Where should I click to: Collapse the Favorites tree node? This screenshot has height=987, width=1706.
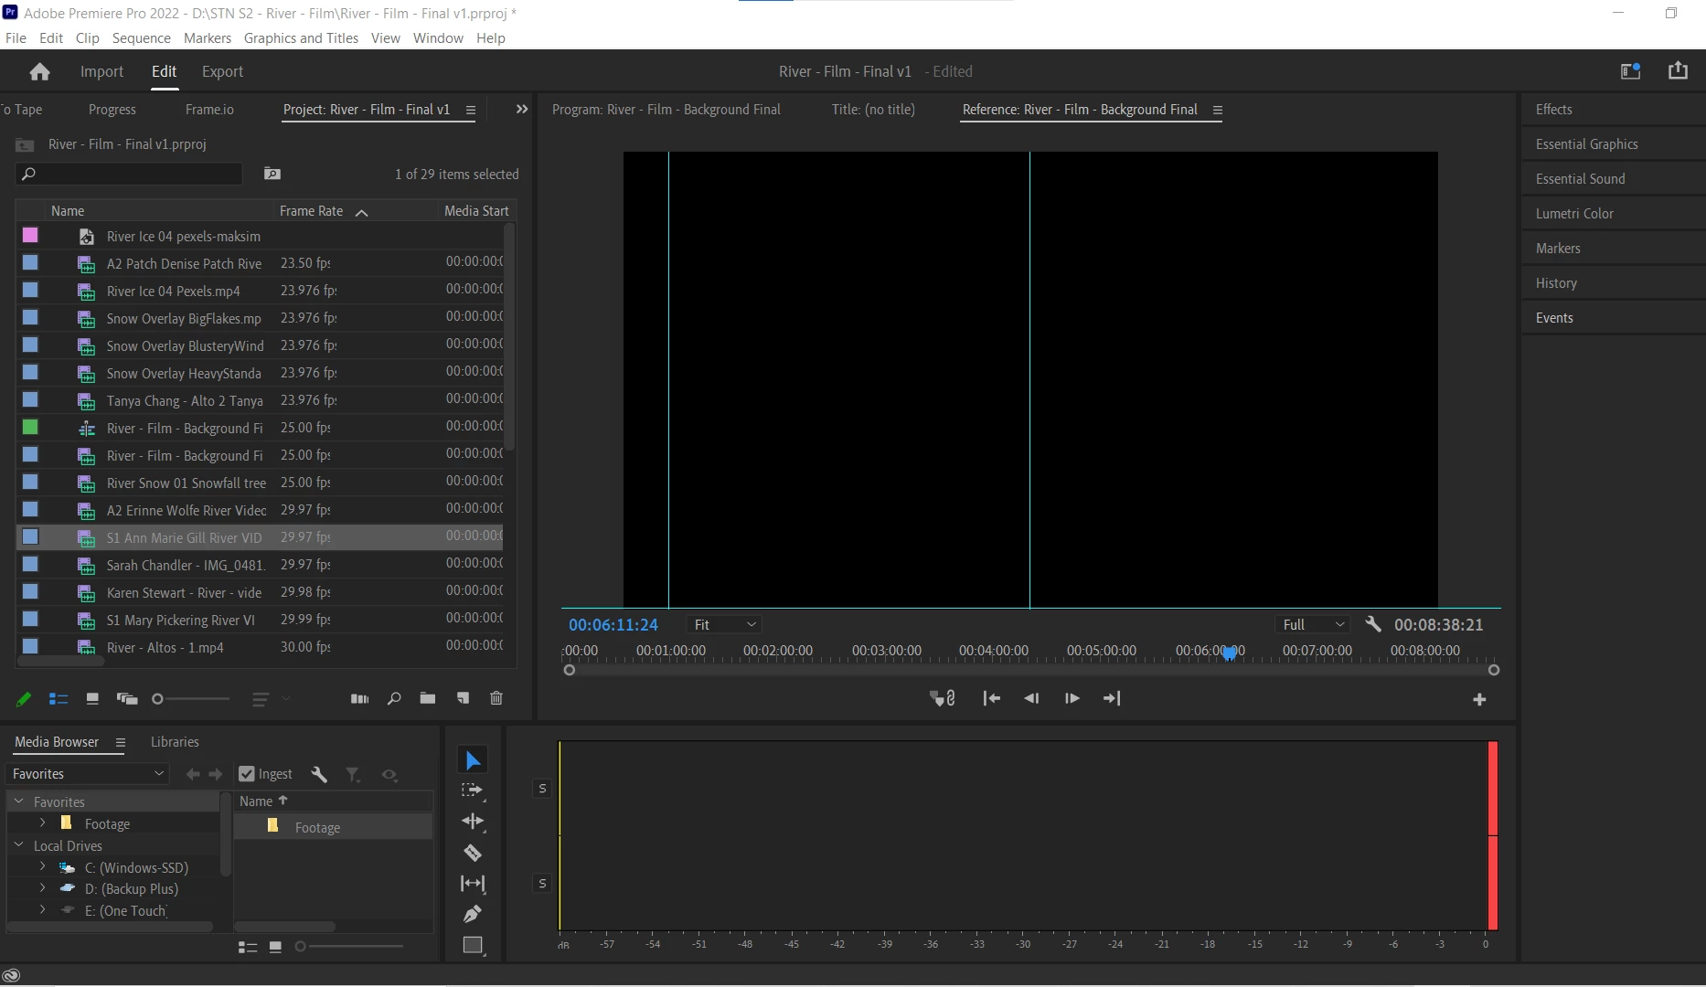18,801
